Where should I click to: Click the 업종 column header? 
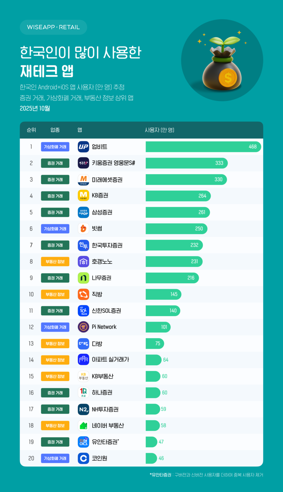55,130
